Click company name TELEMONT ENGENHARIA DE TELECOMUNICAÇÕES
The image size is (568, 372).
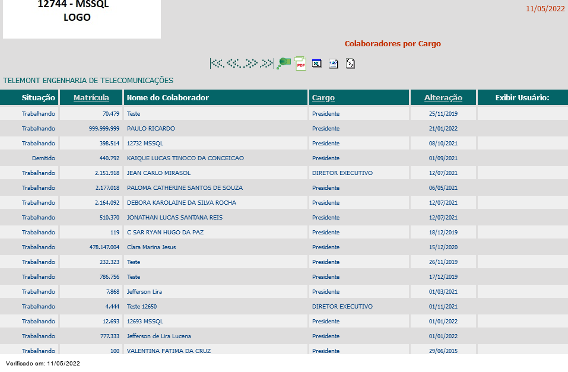click(x=88, y=81)
